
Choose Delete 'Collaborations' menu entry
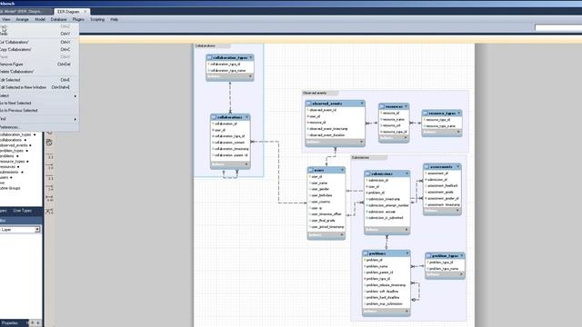pyautogui.click(x=39, y=72)
